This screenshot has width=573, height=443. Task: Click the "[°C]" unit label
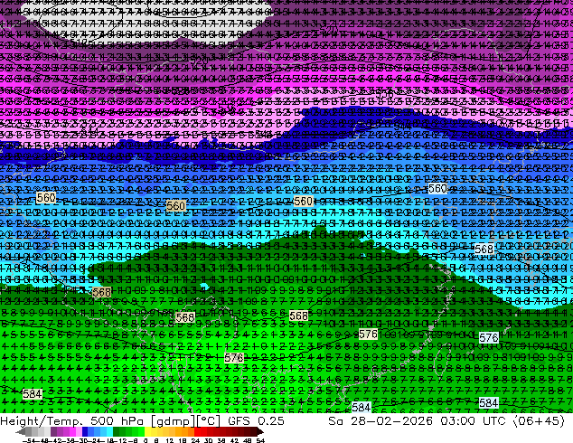click(x=208, y=420)
